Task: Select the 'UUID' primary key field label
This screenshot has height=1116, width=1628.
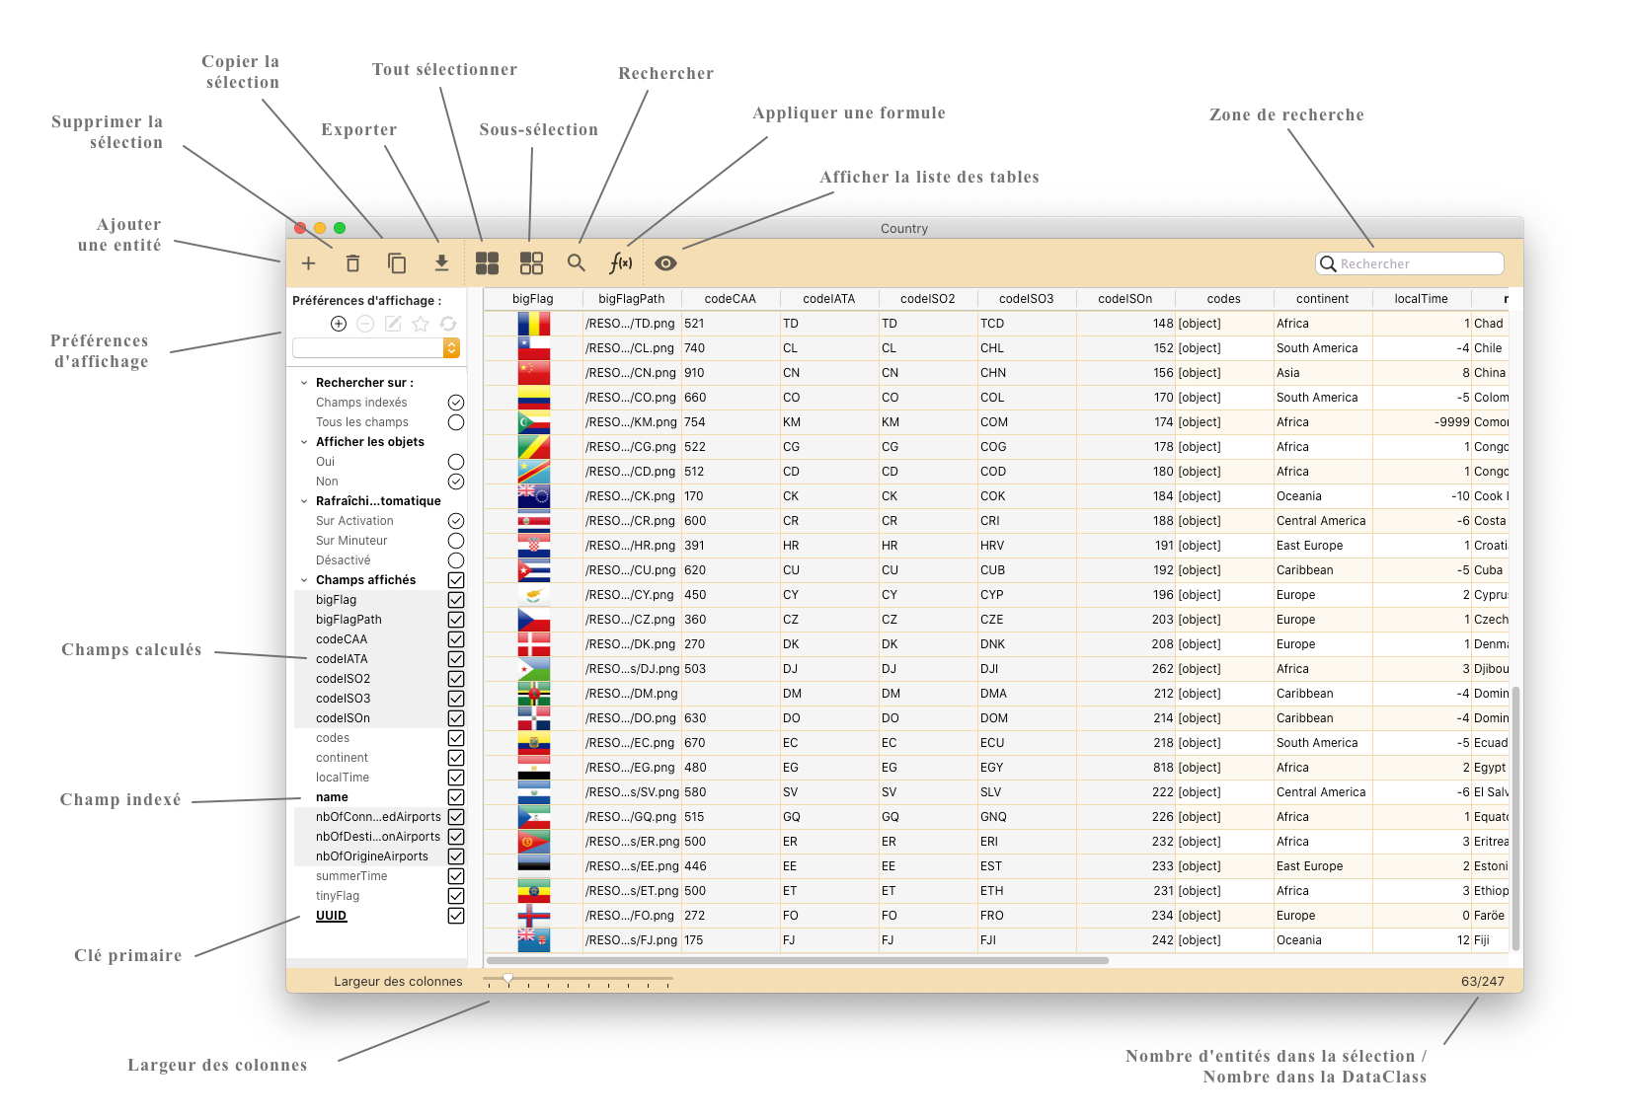Action: (x=332, y=916)
